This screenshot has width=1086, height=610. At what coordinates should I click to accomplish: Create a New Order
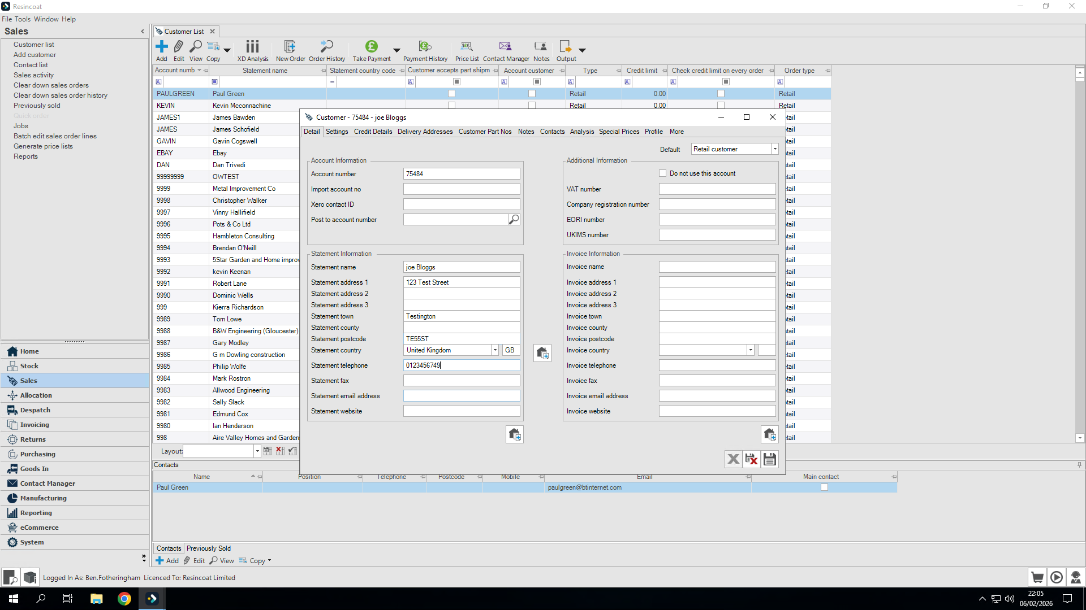pos(290,50)
